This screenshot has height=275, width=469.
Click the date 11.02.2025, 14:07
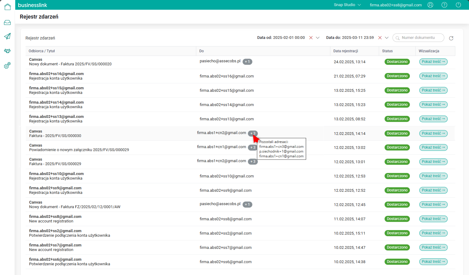pos(350,219)
